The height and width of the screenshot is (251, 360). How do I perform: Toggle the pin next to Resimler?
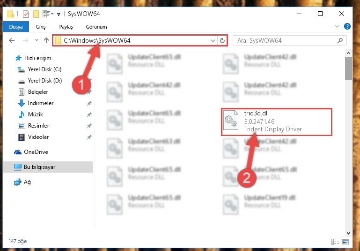tap(89, 126)
